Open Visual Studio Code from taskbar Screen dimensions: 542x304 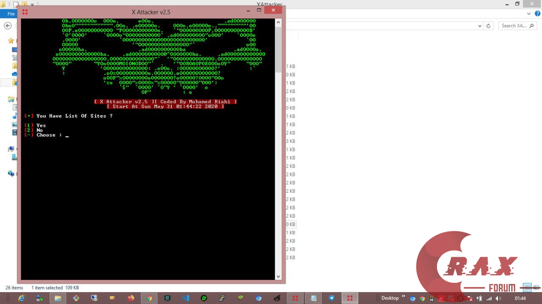pos(185,298)
